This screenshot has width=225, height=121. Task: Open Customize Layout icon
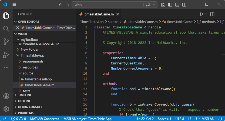[x=163, y=5]
